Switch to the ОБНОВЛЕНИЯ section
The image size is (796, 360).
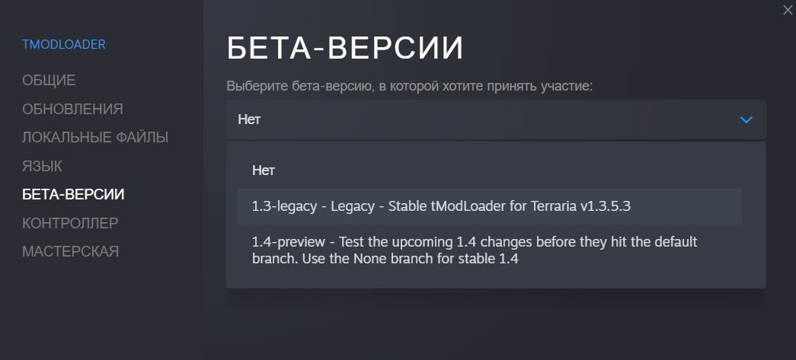[72, 109]
